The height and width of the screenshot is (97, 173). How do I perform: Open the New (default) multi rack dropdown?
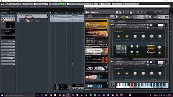[131, 21]
